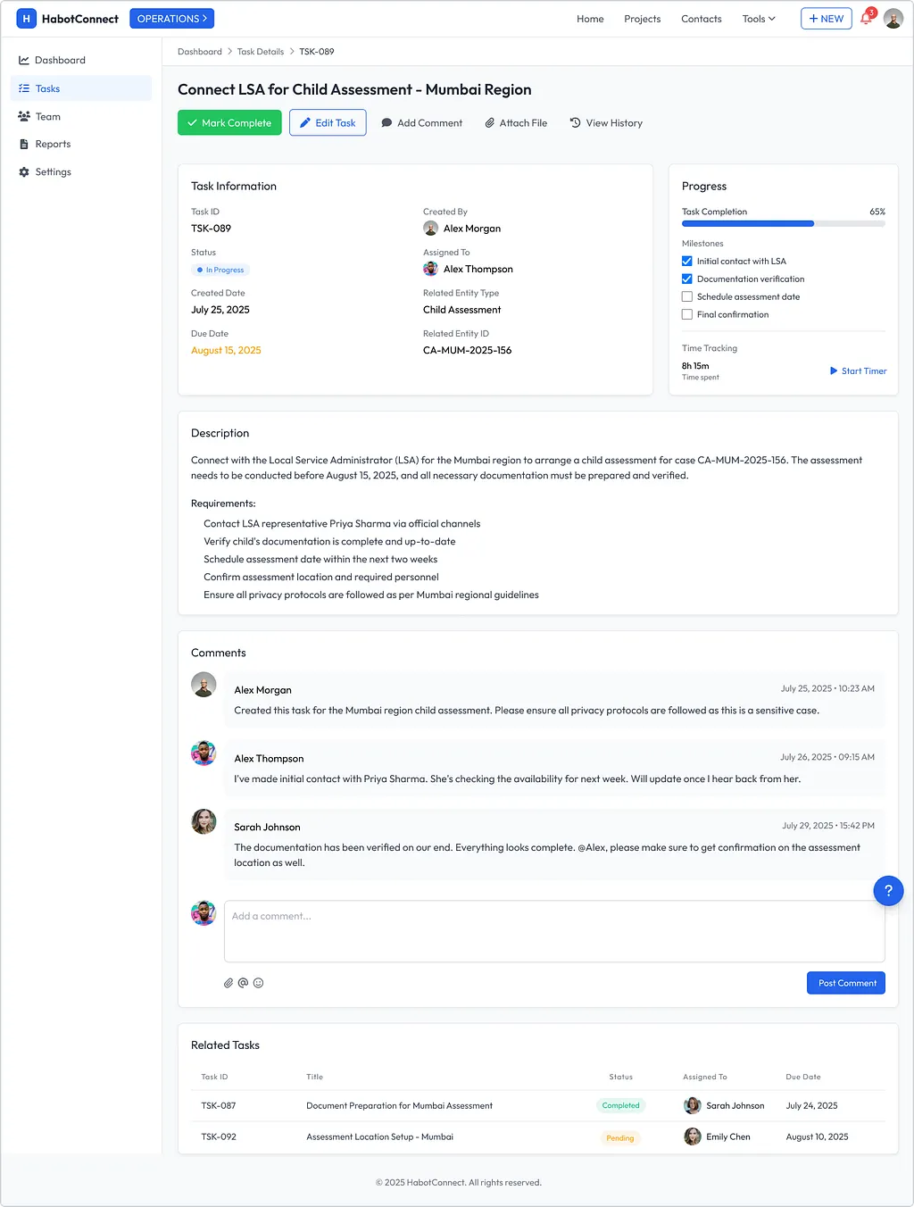The image size is (914, 1207).
Task: Click the Dashboard chart icon in sidebar
Action: click(x=24, y=61)
